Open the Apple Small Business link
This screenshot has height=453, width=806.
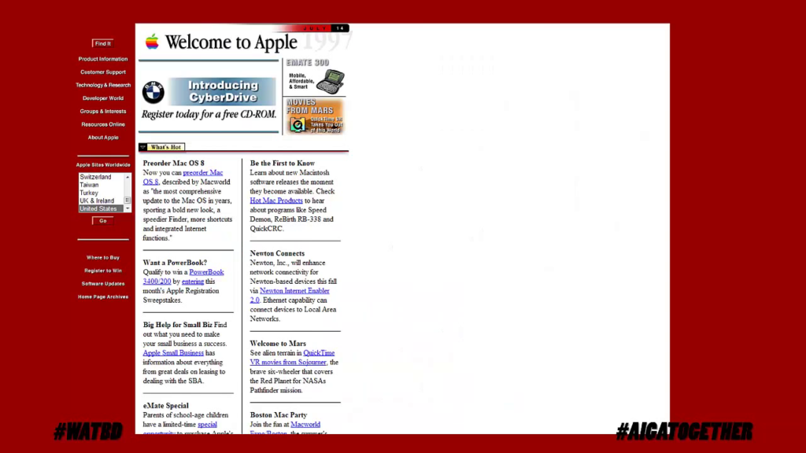click(173, 353)
